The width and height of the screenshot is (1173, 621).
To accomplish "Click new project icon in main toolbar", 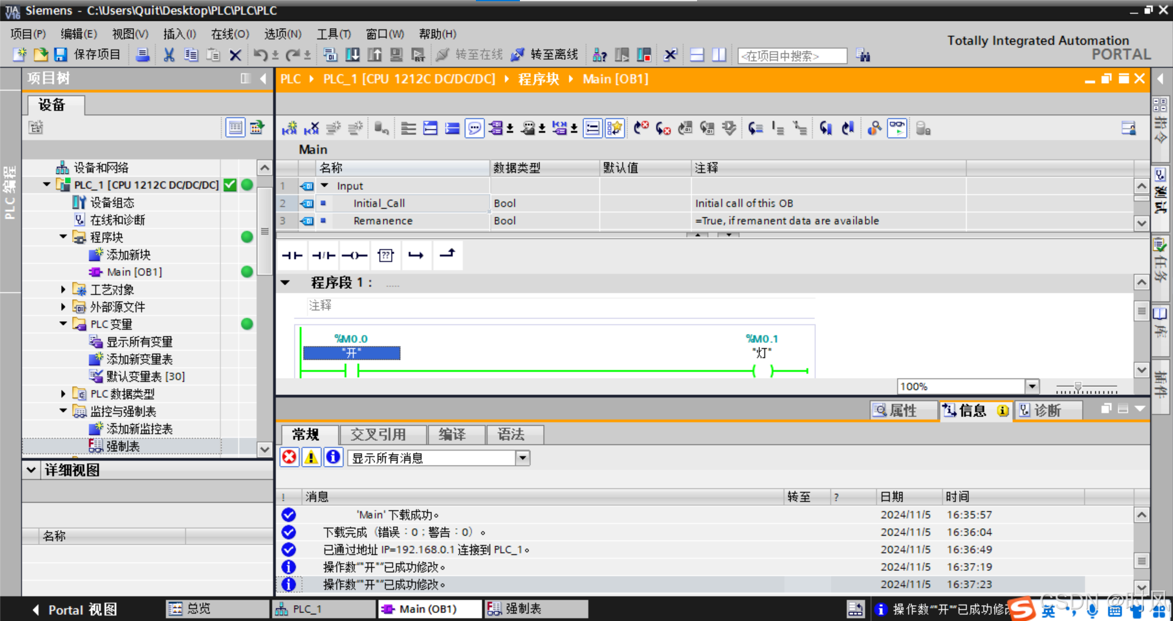I will pyautogui.click(x=20, y=55).
